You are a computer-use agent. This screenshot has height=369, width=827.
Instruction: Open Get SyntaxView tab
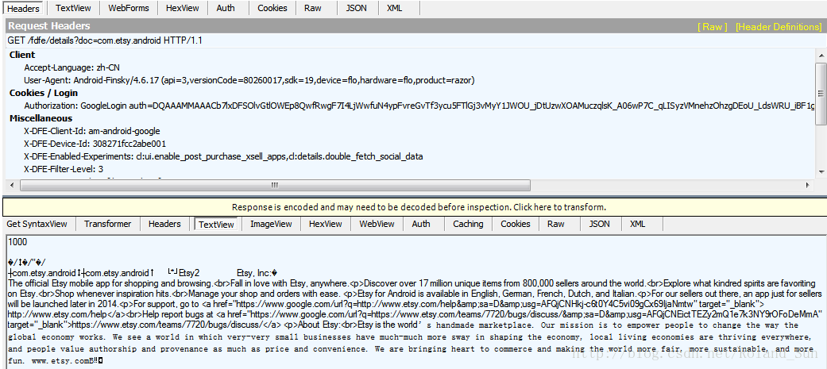37,224
